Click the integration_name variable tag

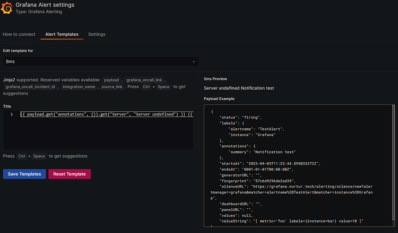pyautogui.click(x=79, y=87)
